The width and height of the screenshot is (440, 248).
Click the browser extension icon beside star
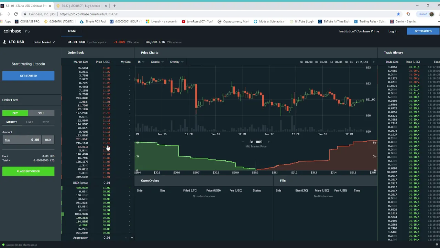coord(408,14)
